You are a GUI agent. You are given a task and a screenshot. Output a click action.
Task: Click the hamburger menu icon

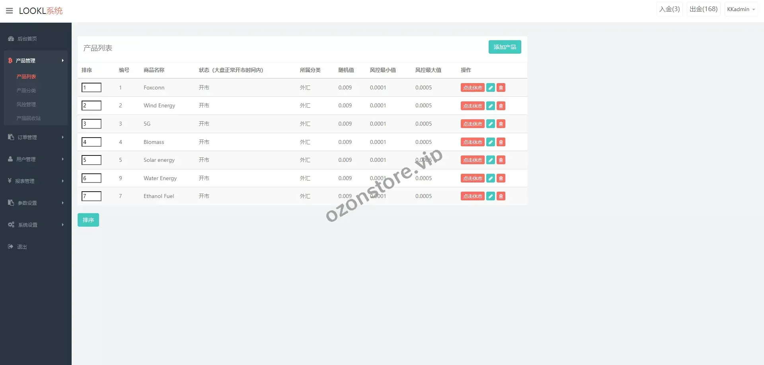(x=10, y=11)
